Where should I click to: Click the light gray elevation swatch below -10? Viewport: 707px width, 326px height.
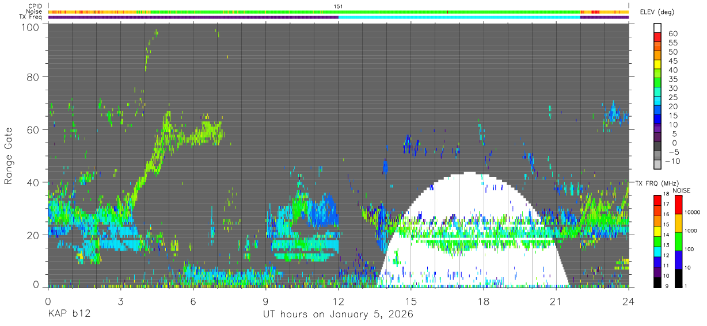[657, 164]
